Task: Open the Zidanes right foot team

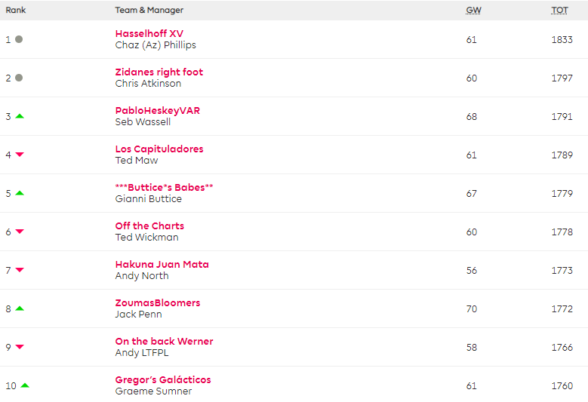Action: pos(159,72)
